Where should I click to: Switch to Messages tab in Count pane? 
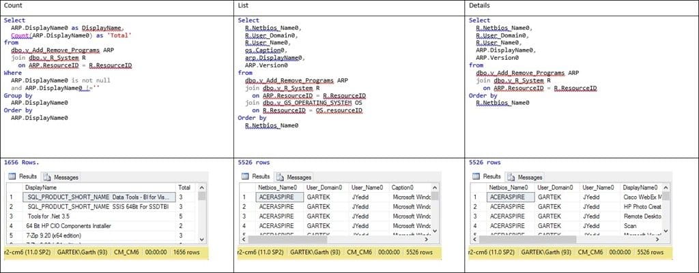pyautogui.click(x=61, y=177)
